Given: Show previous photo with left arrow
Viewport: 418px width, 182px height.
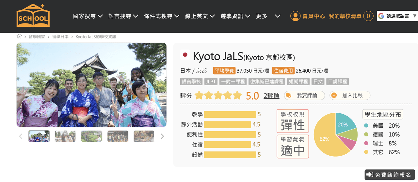Looking at the screenshot, I should click(21, 136).
